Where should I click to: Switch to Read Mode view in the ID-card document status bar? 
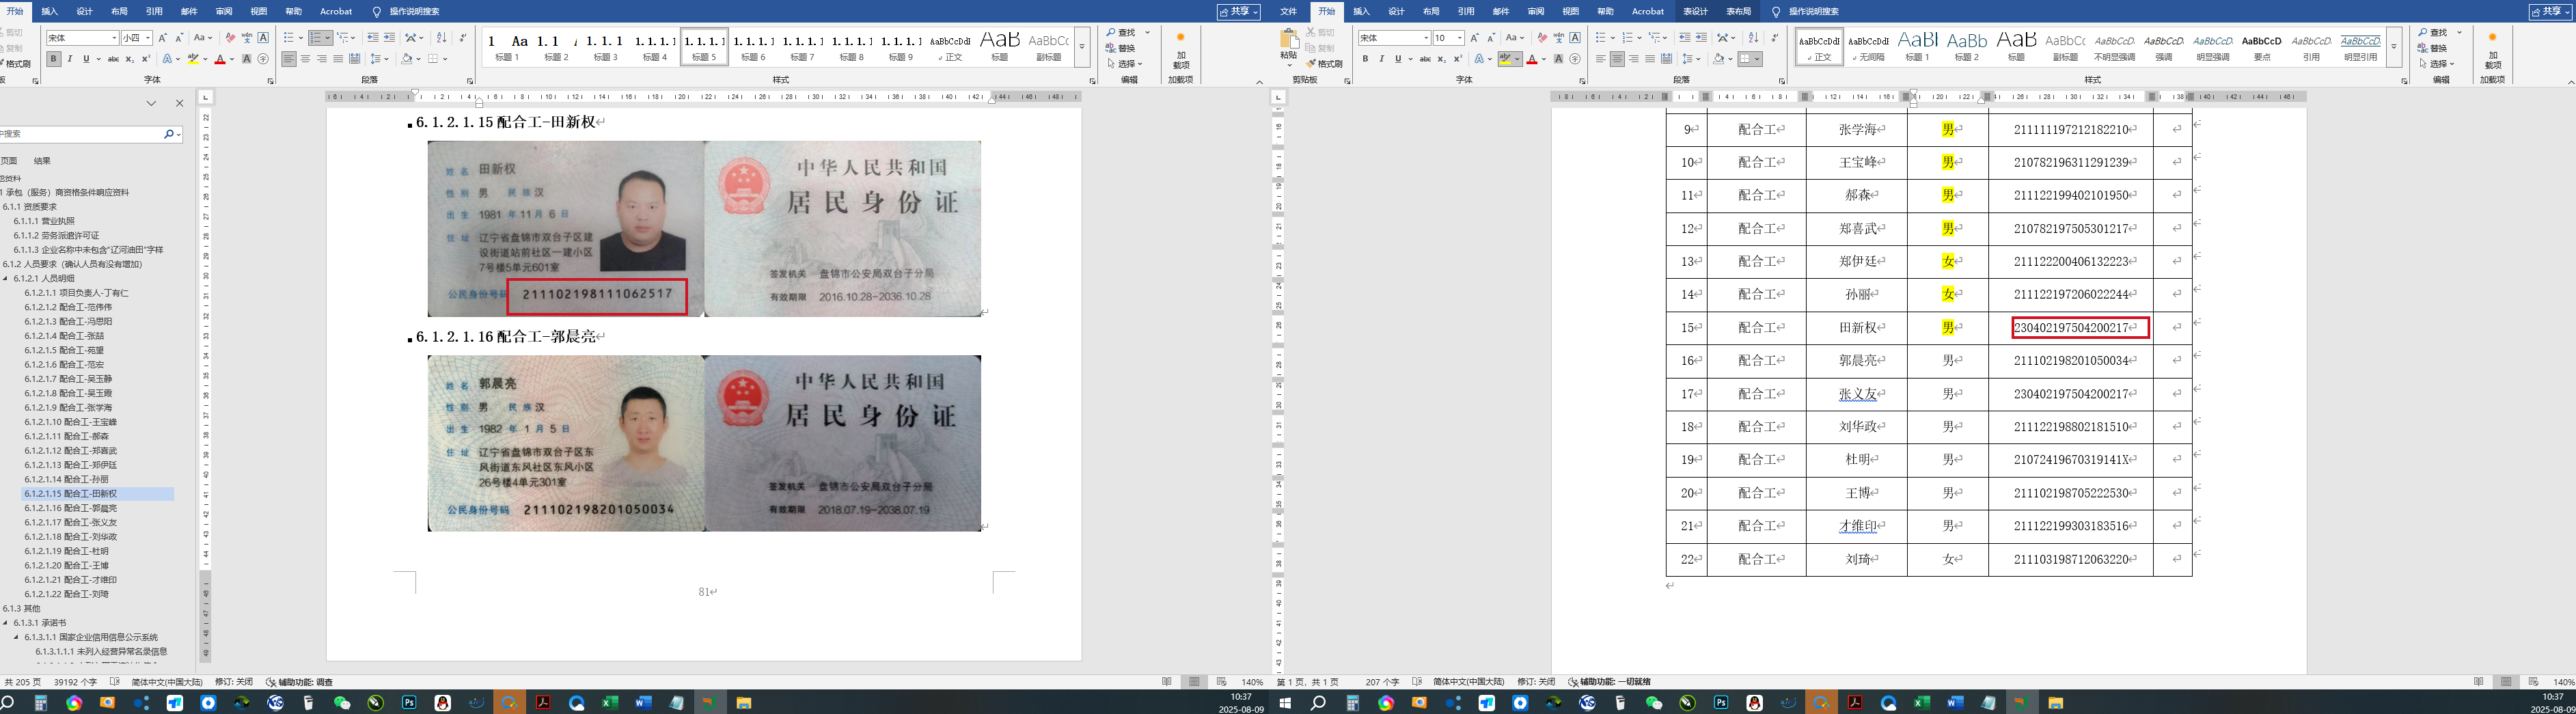click(x=1167, y=682)
